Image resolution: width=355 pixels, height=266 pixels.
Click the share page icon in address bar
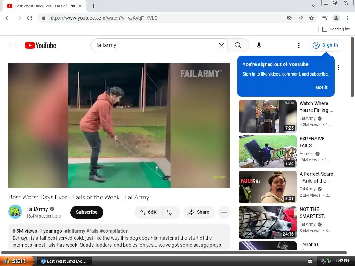pyautogui.click(x=300, y=18)
